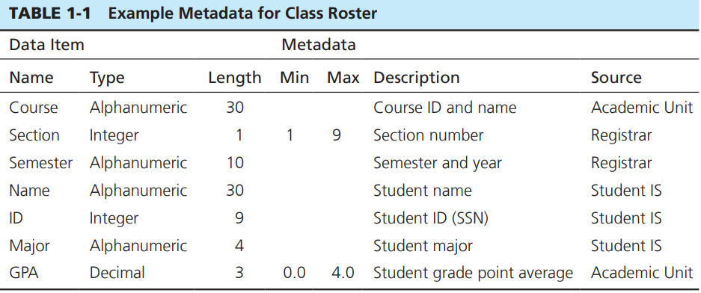Select the 'Max' column header
The image size is (701, 293).
pos(343,78)
